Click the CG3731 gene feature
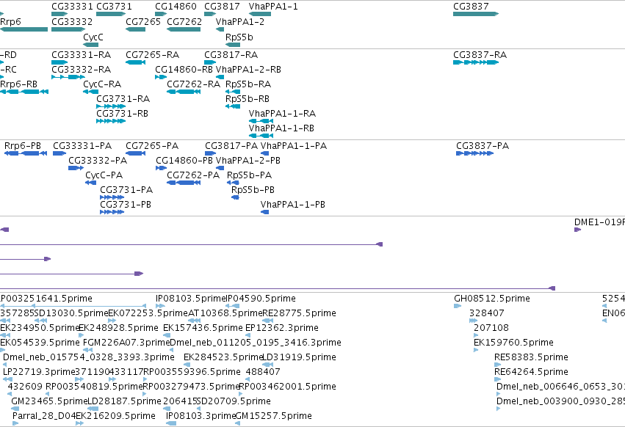Viewport: 625px width, 427px height. (x=111, y=14)
